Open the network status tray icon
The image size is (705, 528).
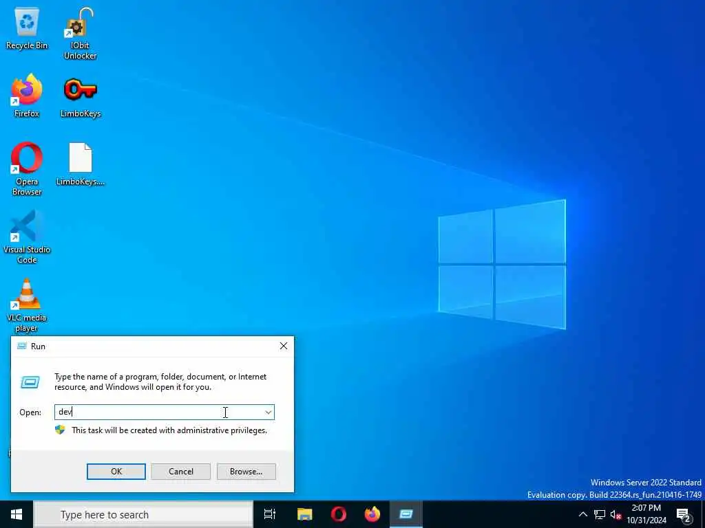[x=600, y=514]
